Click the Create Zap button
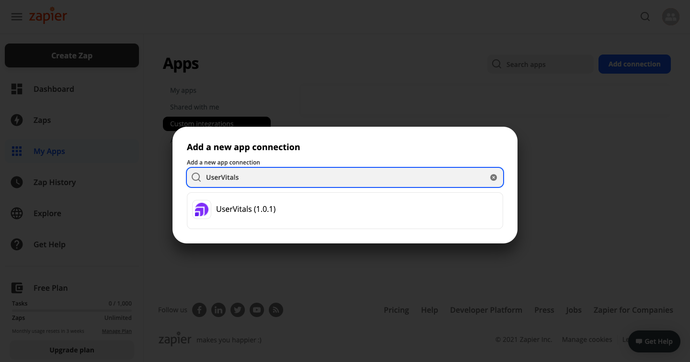 coord(72,55)
